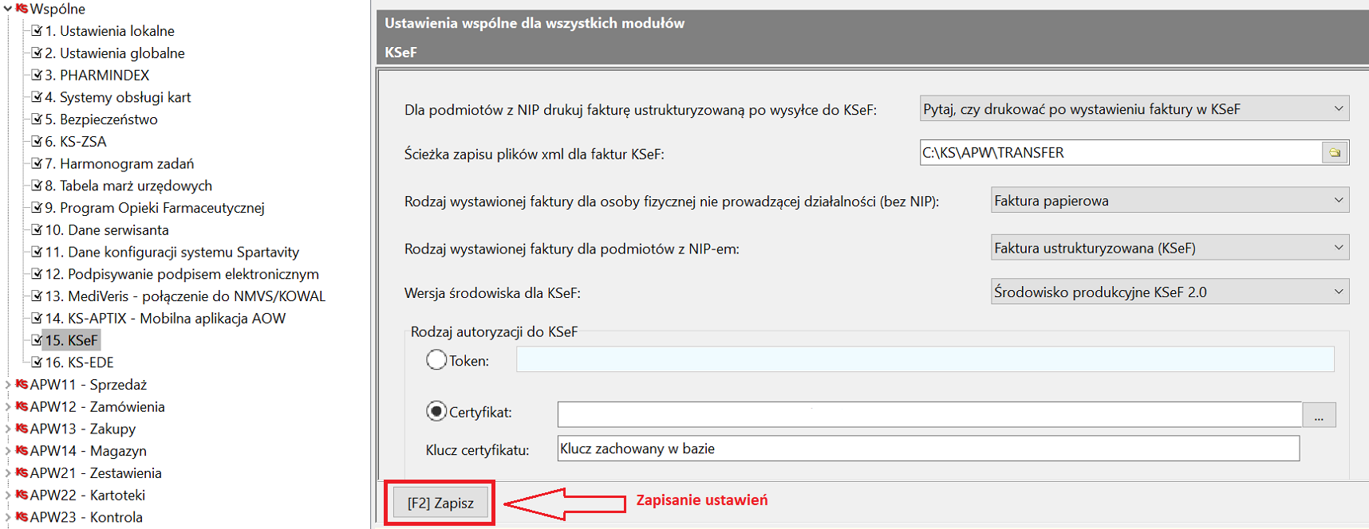Click into the Klucz certyfikatu field

pyautogui.click(x=928, y=449)
